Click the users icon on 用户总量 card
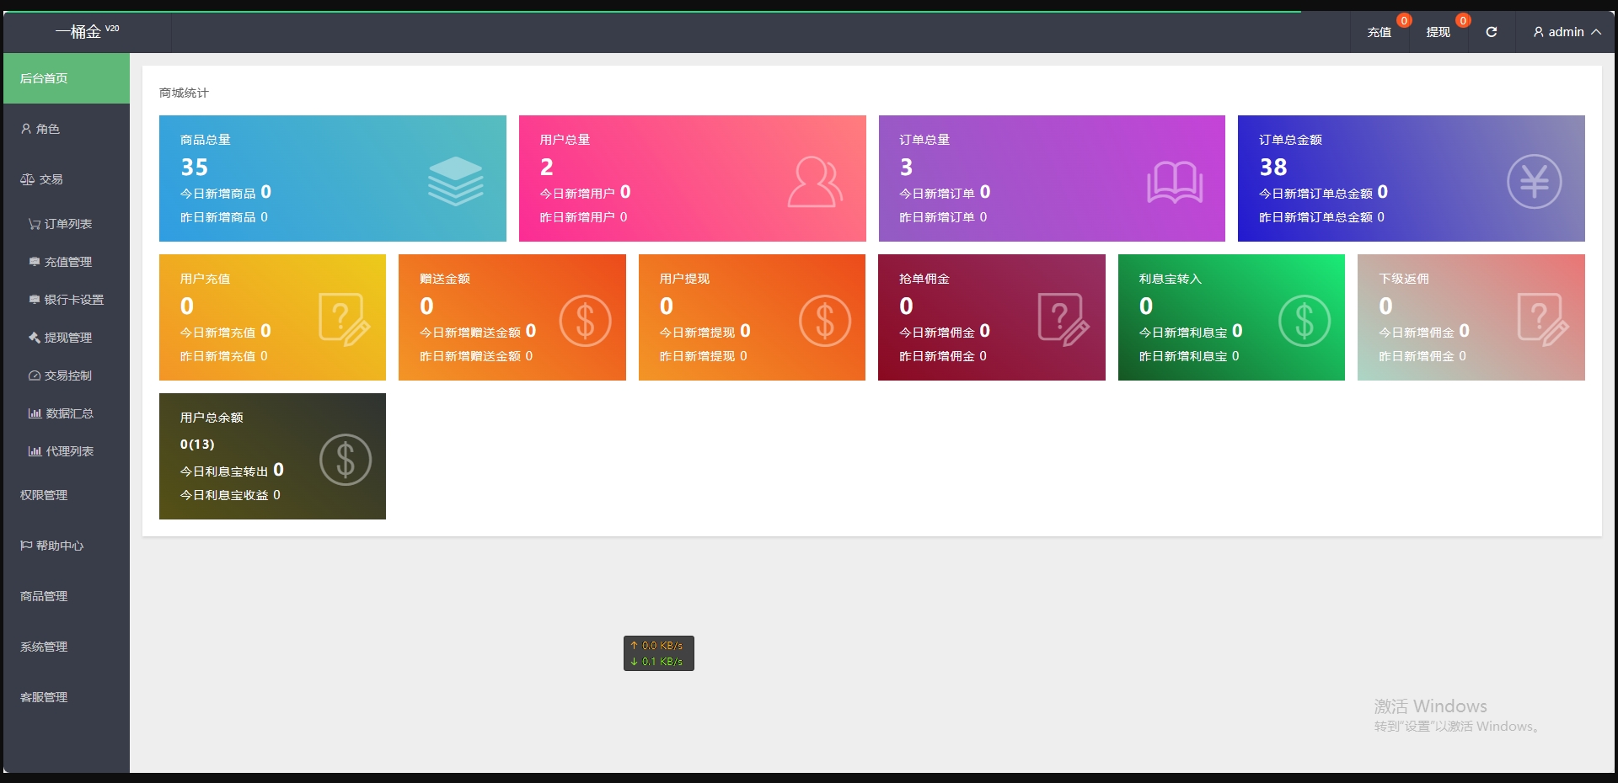Image resolution: width=1618 pixels, height=783 pixels. tap(814, 181)
